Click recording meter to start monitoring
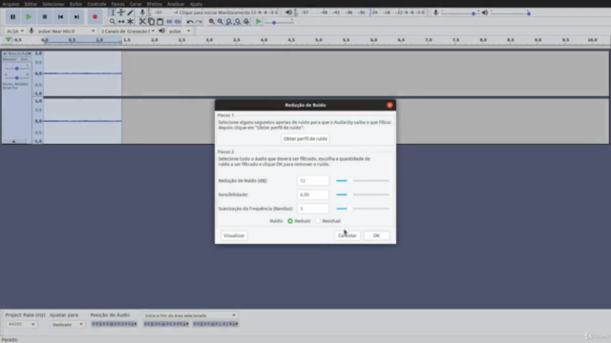The width and height of the screenshot is (611, 343). point(214,12)
